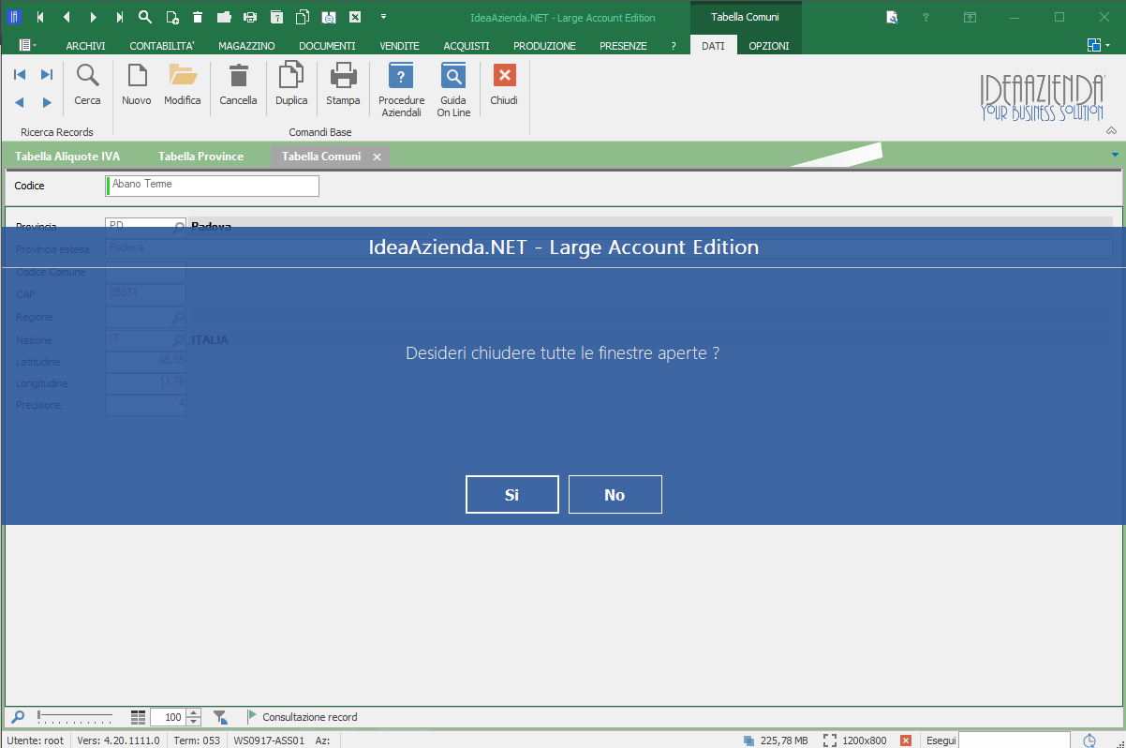This screenshot has width=1126, height=748.
Task: Decline closing windows with No
Action: 615,495
